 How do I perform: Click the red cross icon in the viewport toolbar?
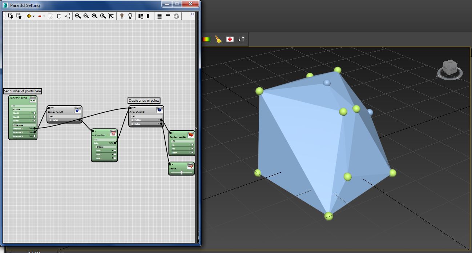coord(230,39)
